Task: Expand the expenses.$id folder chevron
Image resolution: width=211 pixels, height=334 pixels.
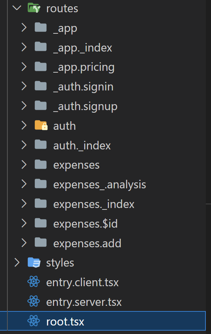Action: [x=24, y=224]
